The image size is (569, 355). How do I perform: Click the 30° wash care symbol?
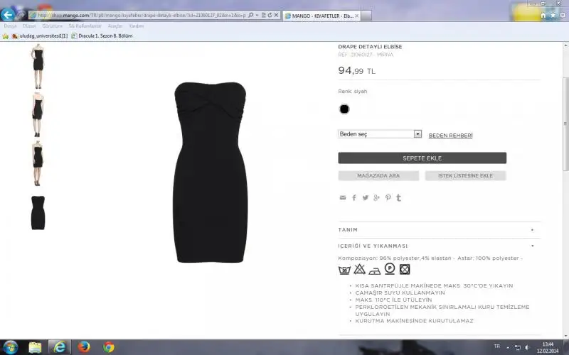[344, 270]
